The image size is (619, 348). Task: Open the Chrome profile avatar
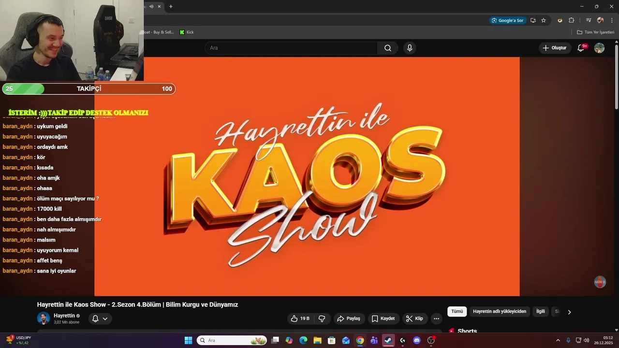coord(600,20)
